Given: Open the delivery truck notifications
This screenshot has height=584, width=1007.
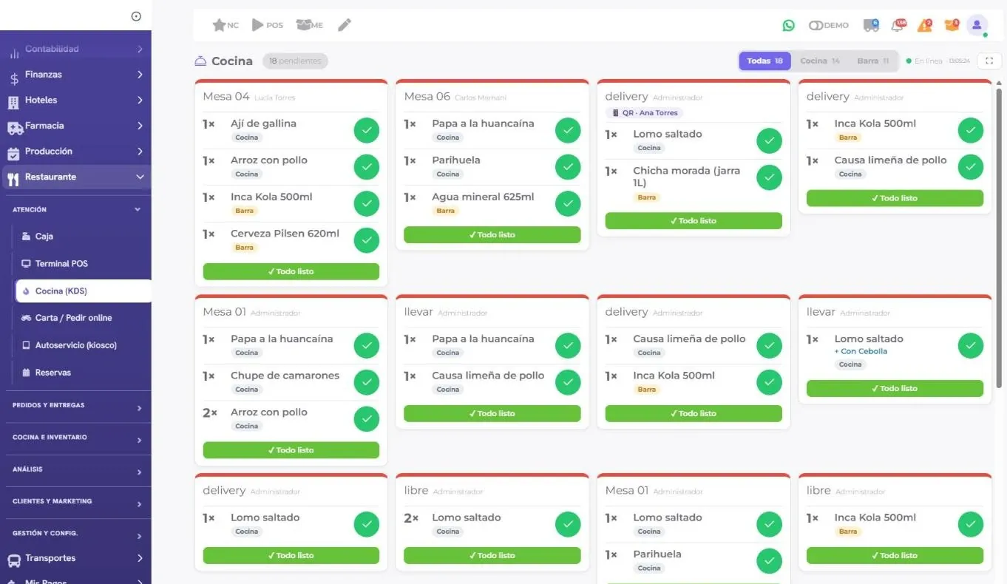Looking at the screenshot, I should point(871,25).
